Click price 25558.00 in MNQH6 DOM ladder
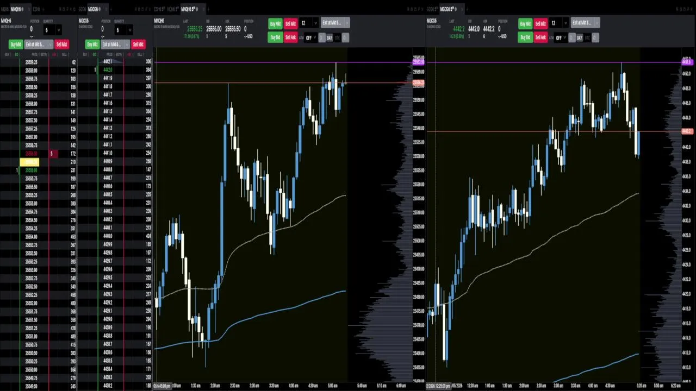Screen dimensions: 696x391 (x=32, y=104)
